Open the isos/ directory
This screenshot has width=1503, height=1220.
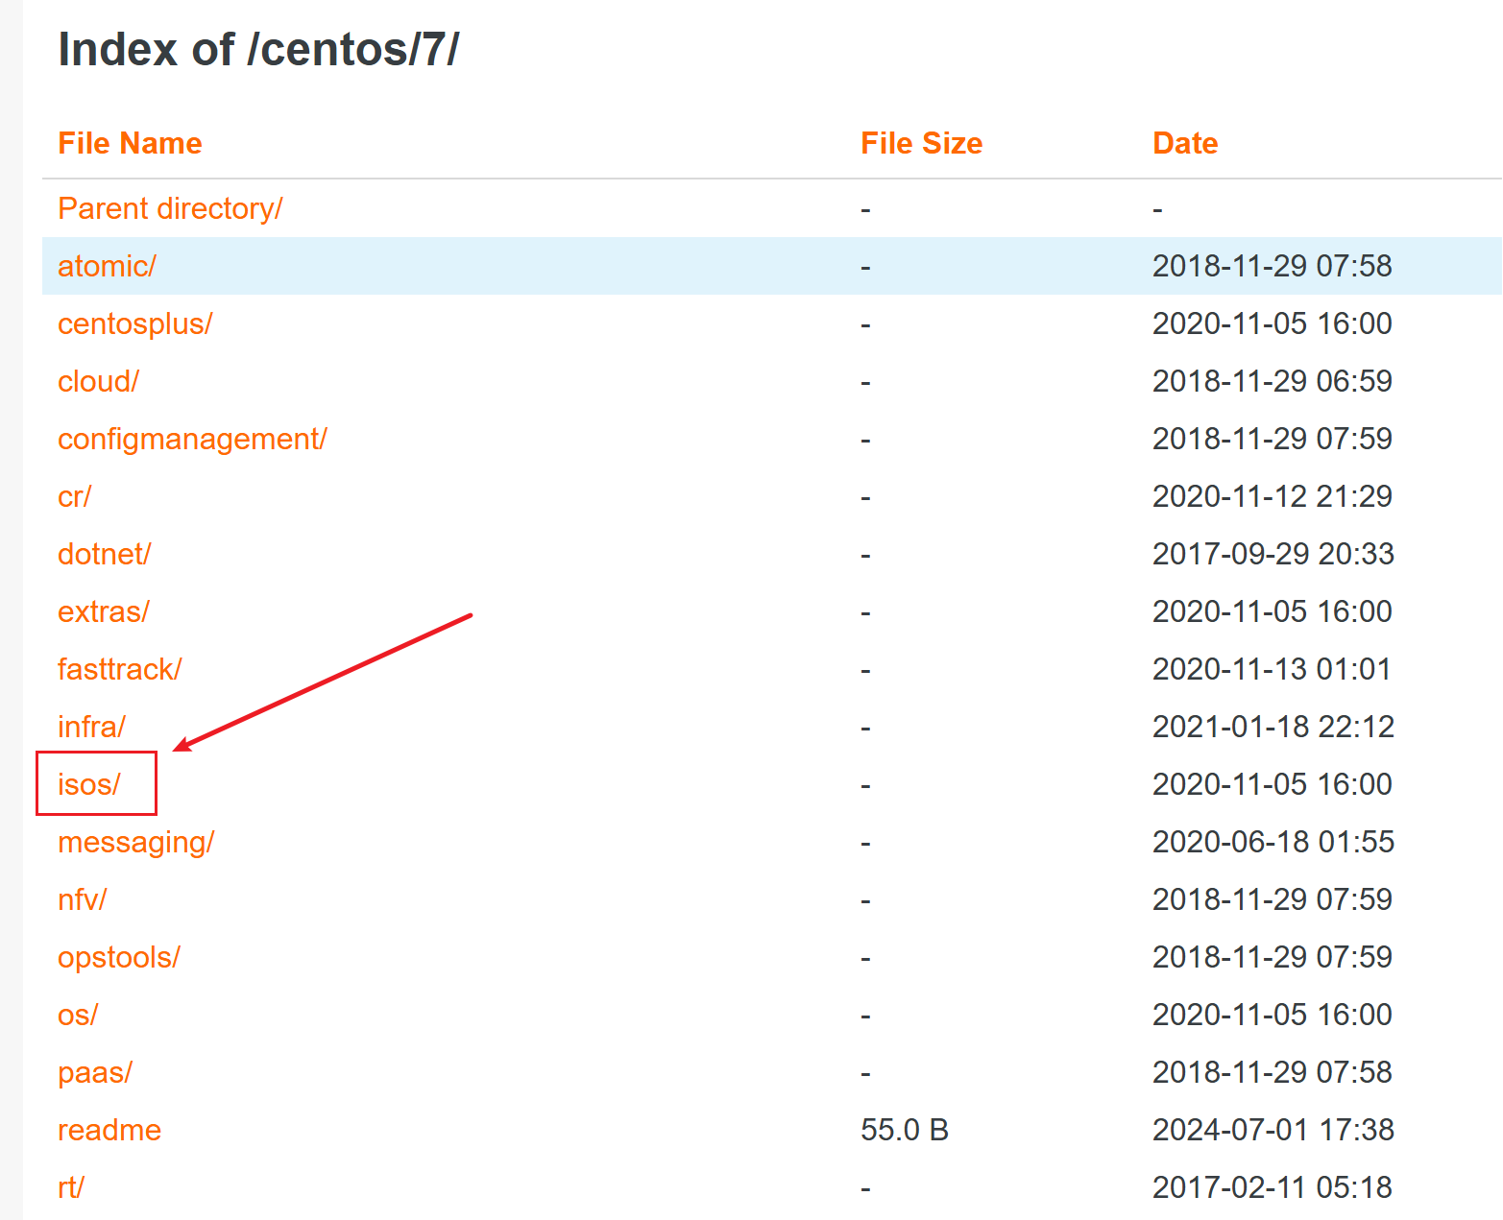(x=88, y=784)
